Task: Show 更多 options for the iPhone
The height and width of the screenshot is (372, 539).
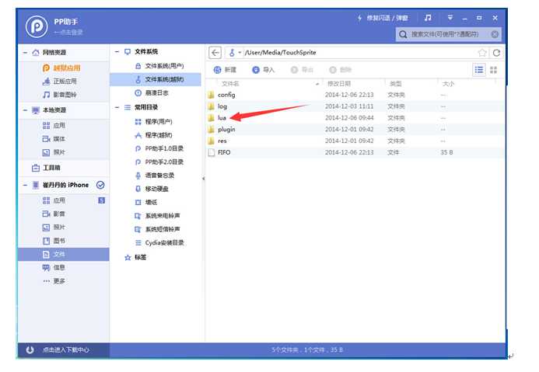Action: point(54,281)
